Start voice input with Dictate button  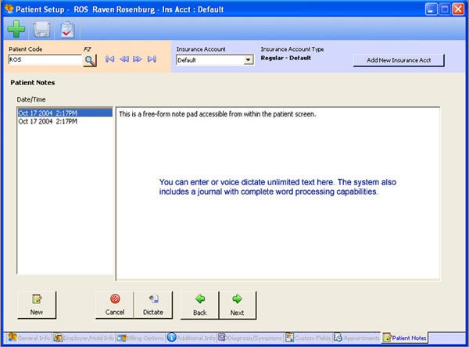click(153, 305)
